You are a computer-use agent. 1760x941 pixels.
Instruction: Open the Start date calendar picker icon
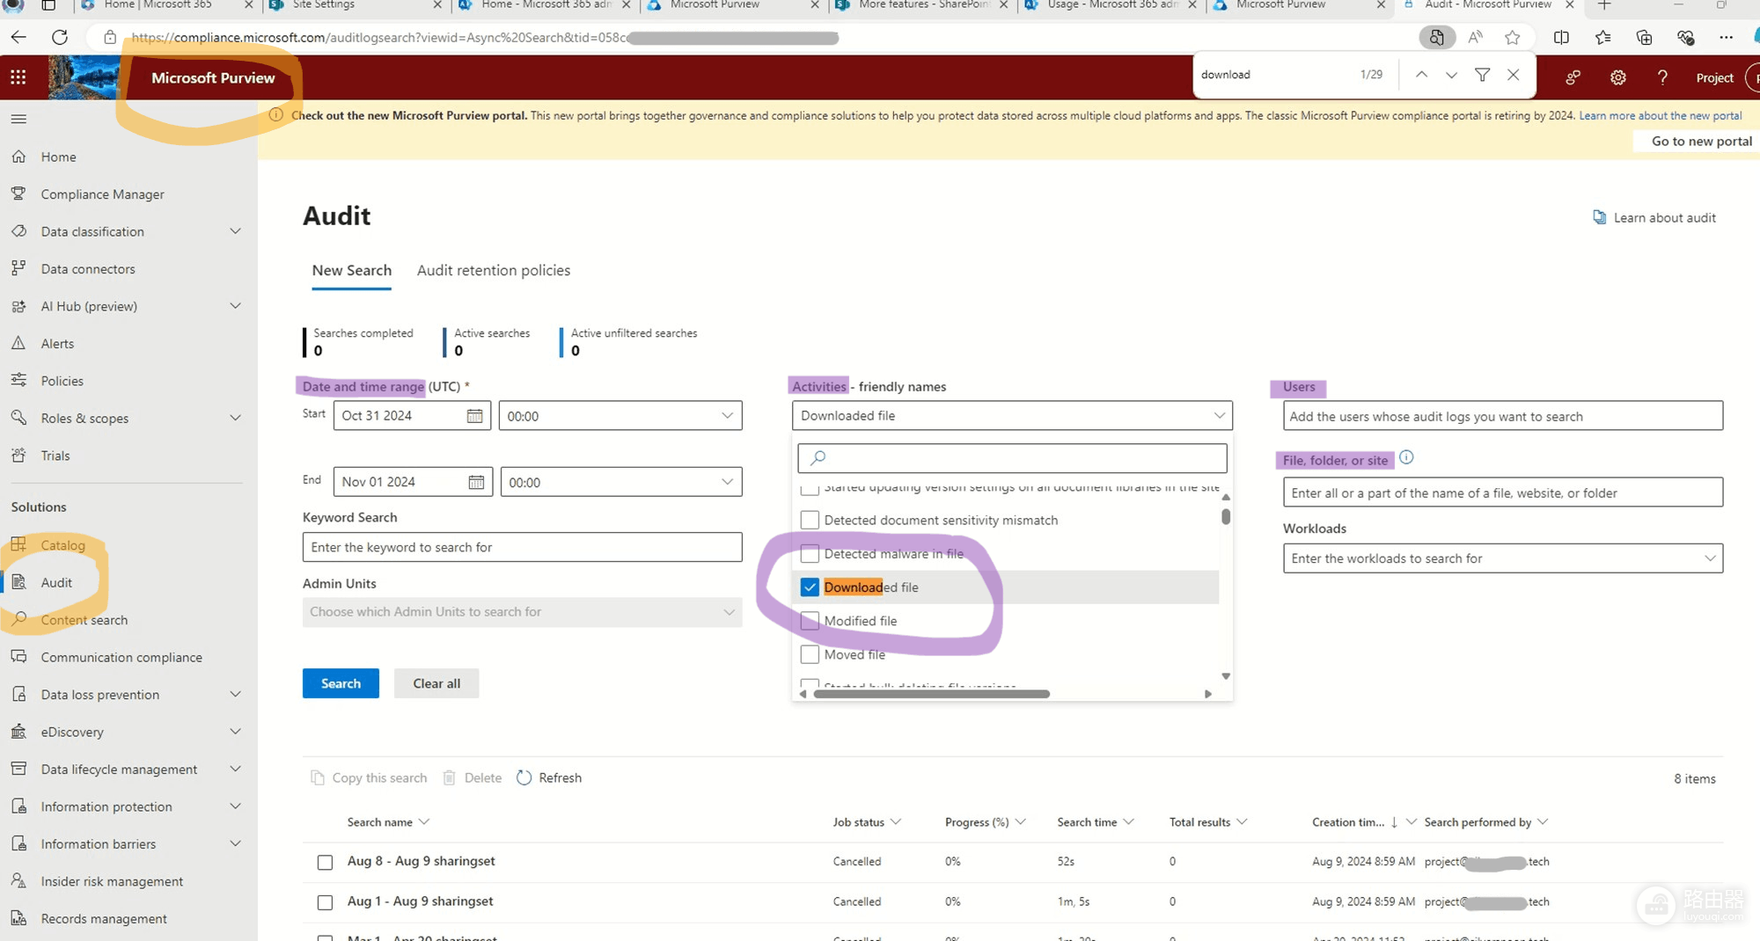tap(474, 416)
